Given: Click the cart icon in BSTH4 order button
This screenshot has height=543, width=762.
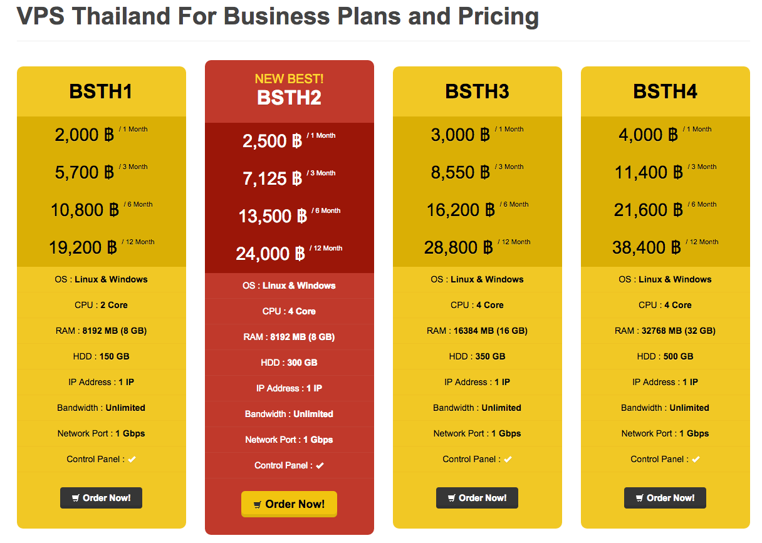Looking at the screenshot, I should 640,499.
